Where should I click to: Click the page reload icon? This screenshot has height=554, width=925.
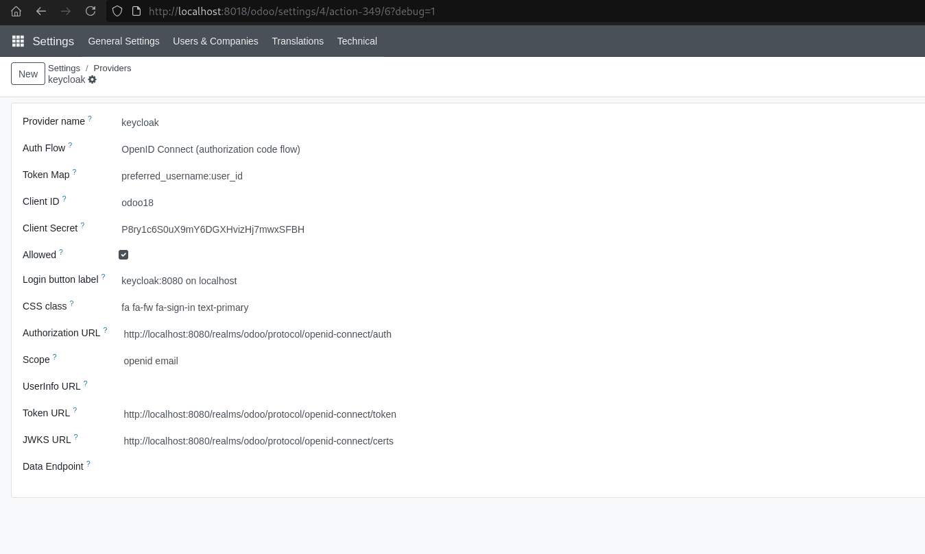pos(91,11)
